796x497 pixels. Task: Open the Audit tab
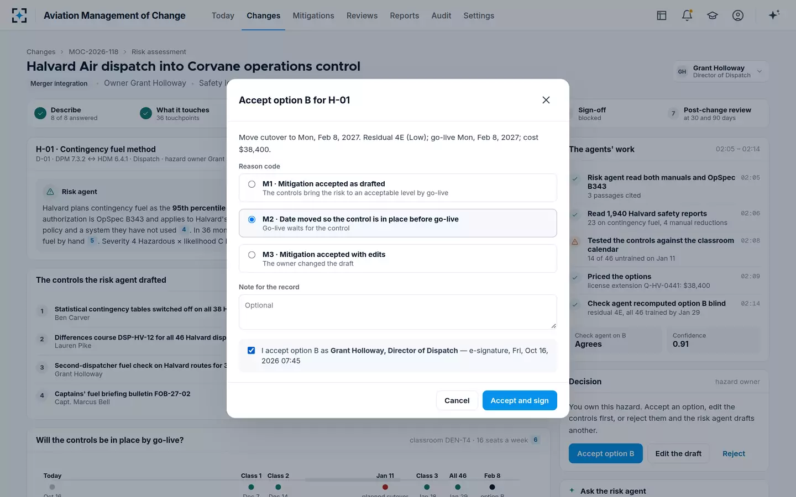coord(441,15)
